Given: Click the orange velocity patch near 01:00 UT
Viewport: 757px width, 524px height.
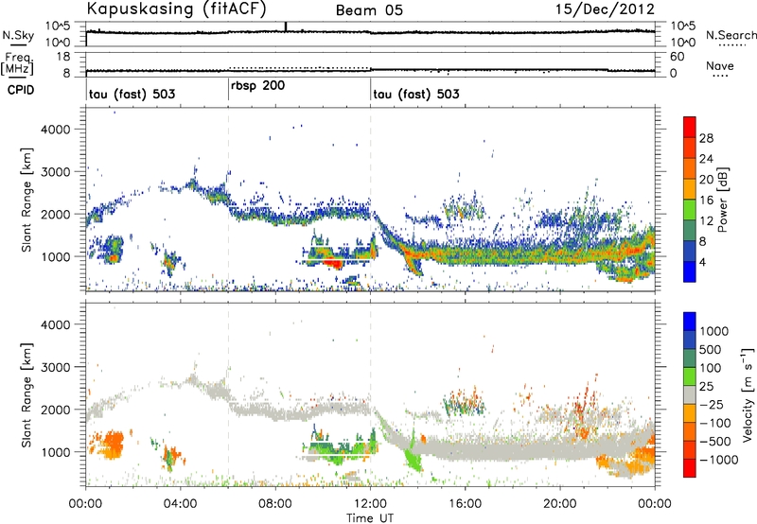Looking at the screenshot, I should 110,445.
